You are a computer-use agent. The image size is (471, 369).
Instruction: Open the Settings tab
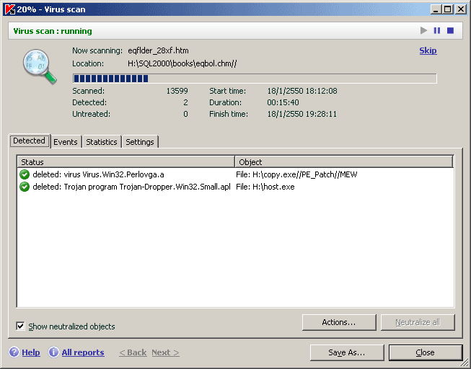point(140,142)
